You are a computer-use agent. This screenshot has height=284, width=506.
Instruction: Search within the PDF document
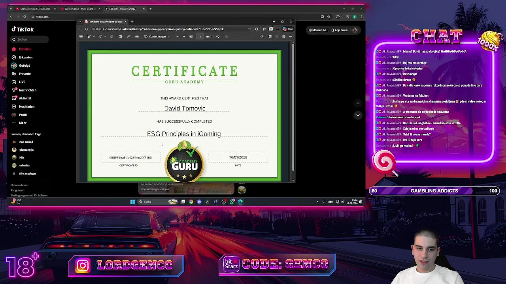(262, 37)
